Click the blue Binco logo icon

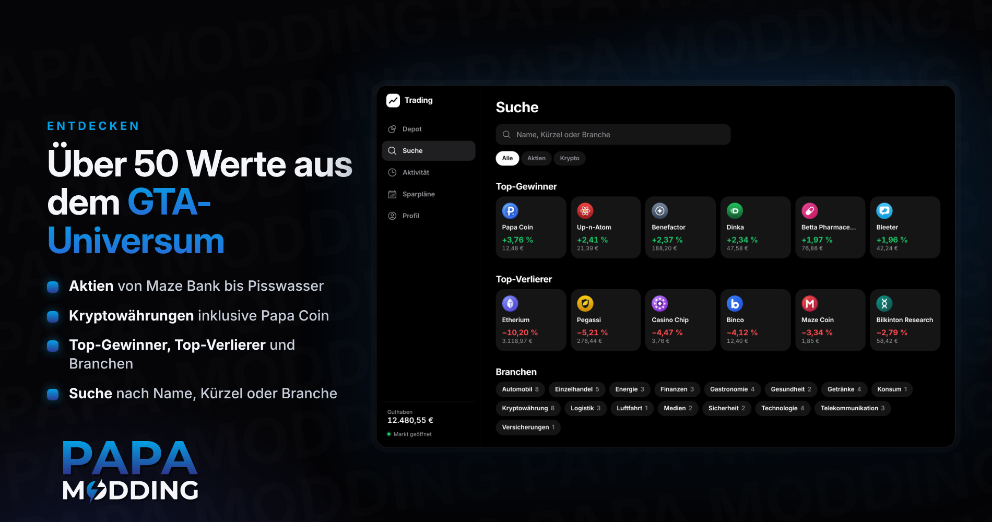(x=735, y=303)
